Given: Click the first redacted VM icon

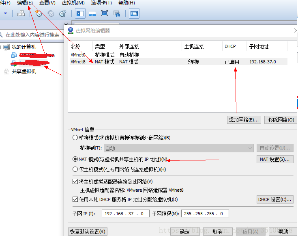Looking at the screenshot, I should (14, 55).
